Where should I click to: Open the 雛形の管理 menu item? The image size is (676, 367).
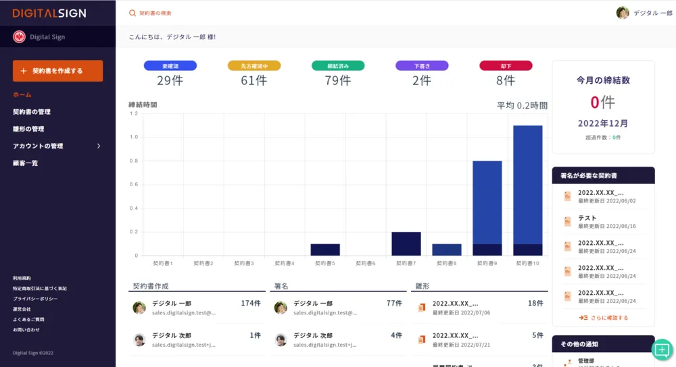point(28,129)
